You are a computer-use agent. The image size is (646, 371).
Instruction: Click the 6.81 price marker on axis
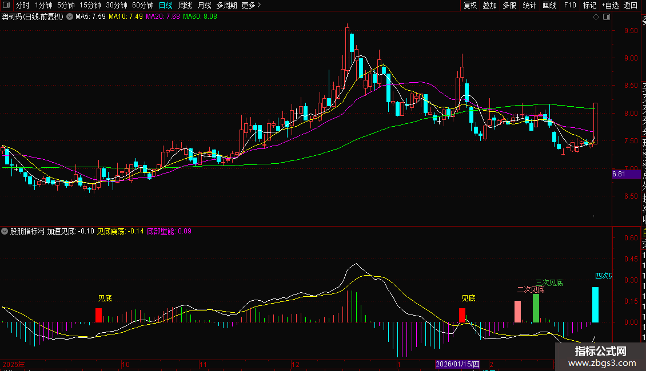click(626, 174)
